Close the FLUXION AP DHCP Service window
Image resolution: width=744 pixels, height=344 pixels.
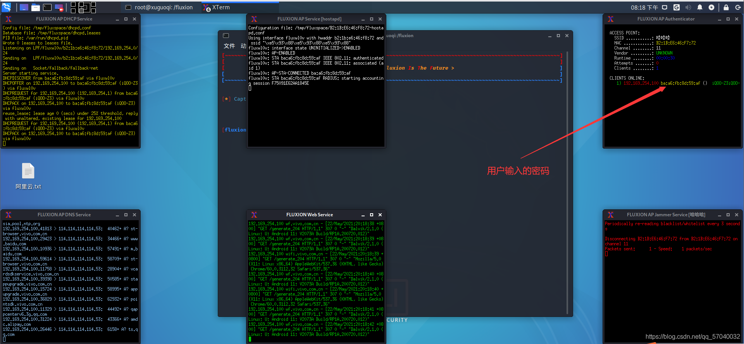pyautogui.click(x=134, y=19)
